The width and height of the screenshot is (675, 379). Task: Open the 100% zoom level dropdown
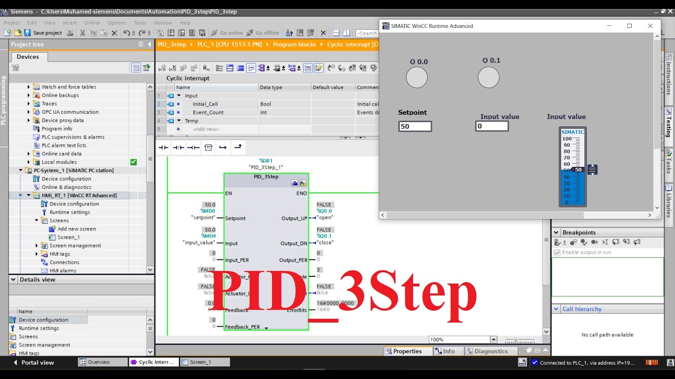pyautogui.click(x=494, y=340)
